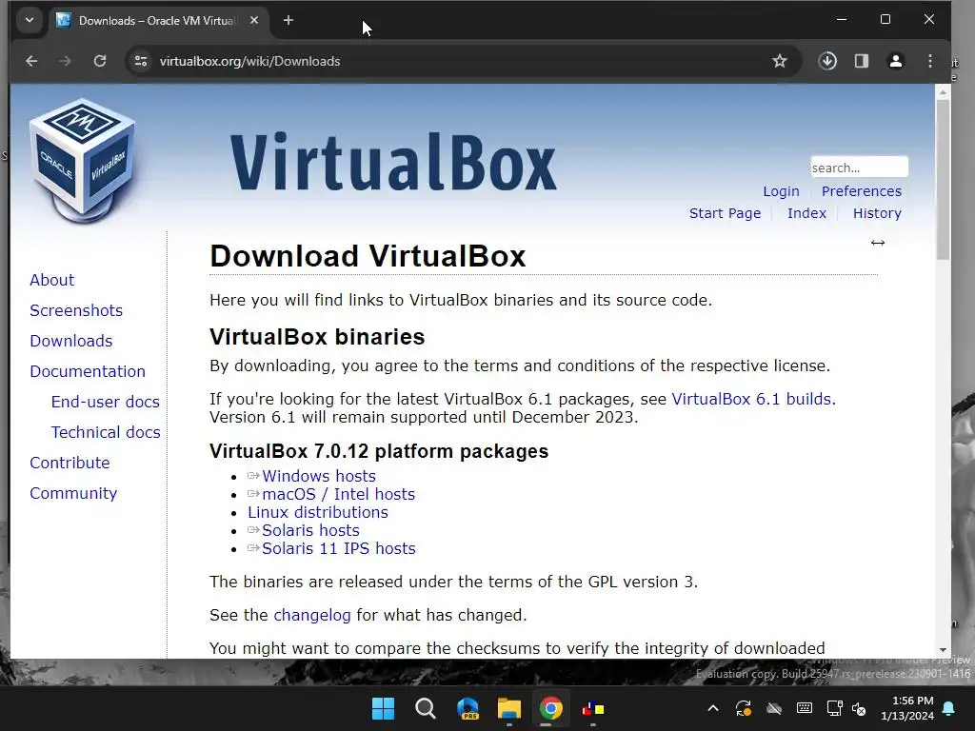Screen dimensions: 975x731
Task: Close the Downloads – Oracle VM VirtualBox tab
Action: tap(253, 20)
